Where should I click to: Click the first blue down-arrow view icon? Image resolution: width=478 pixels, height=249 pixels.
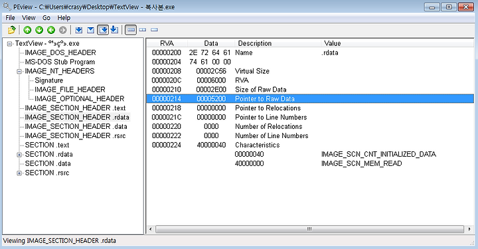coord(79,30)
